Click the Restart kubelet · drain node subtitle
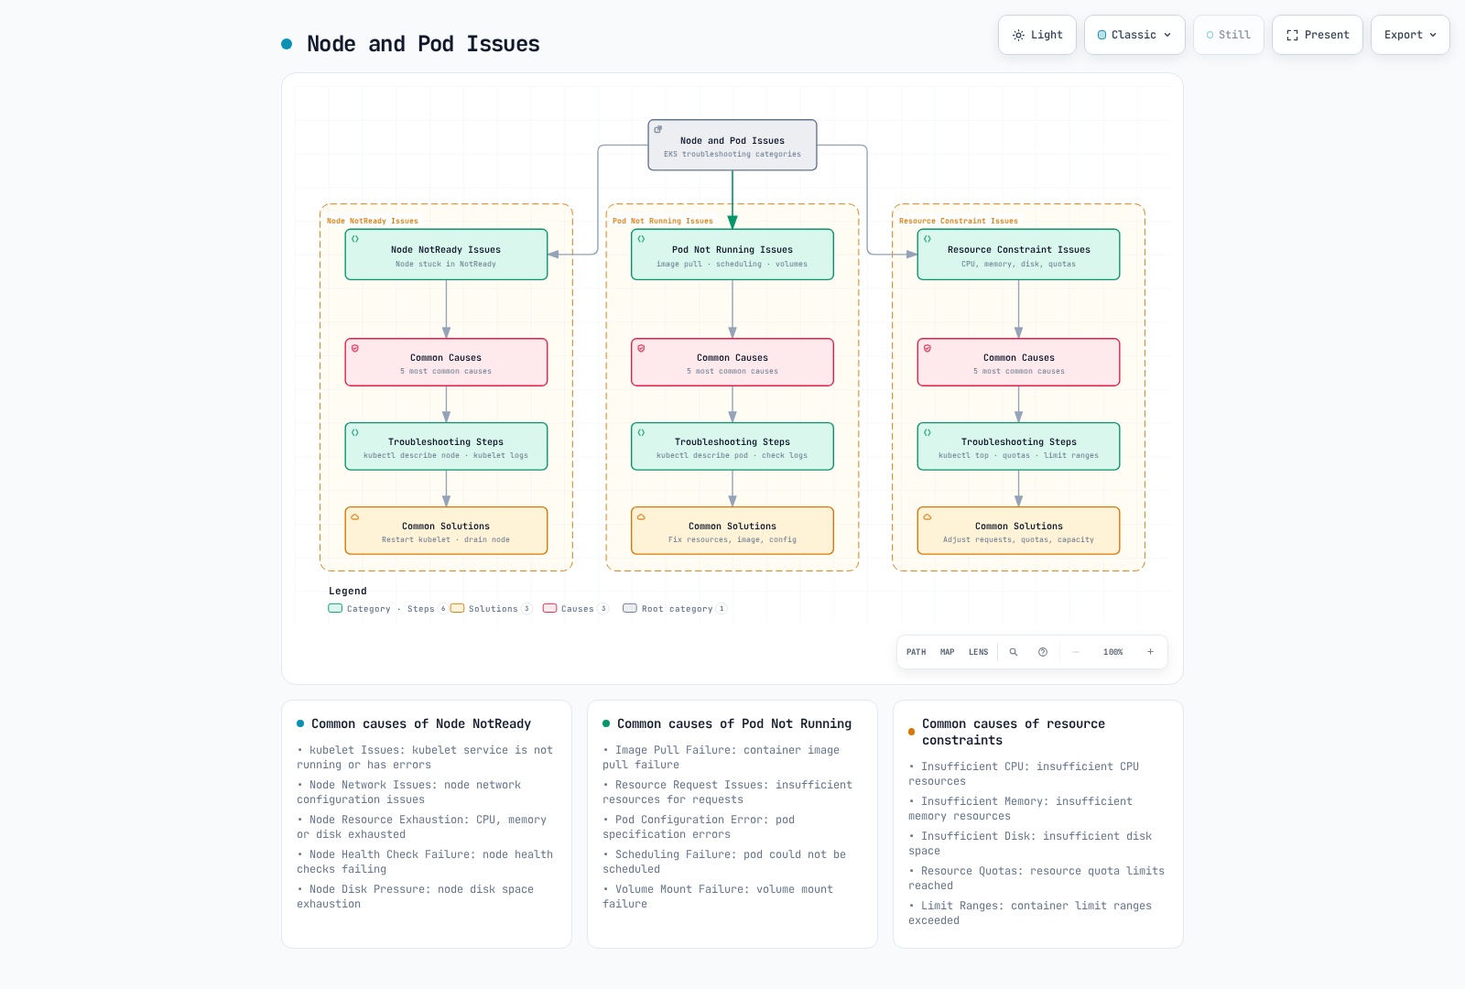This screenshot has height=989, width=1465. [x=446, y=539]
